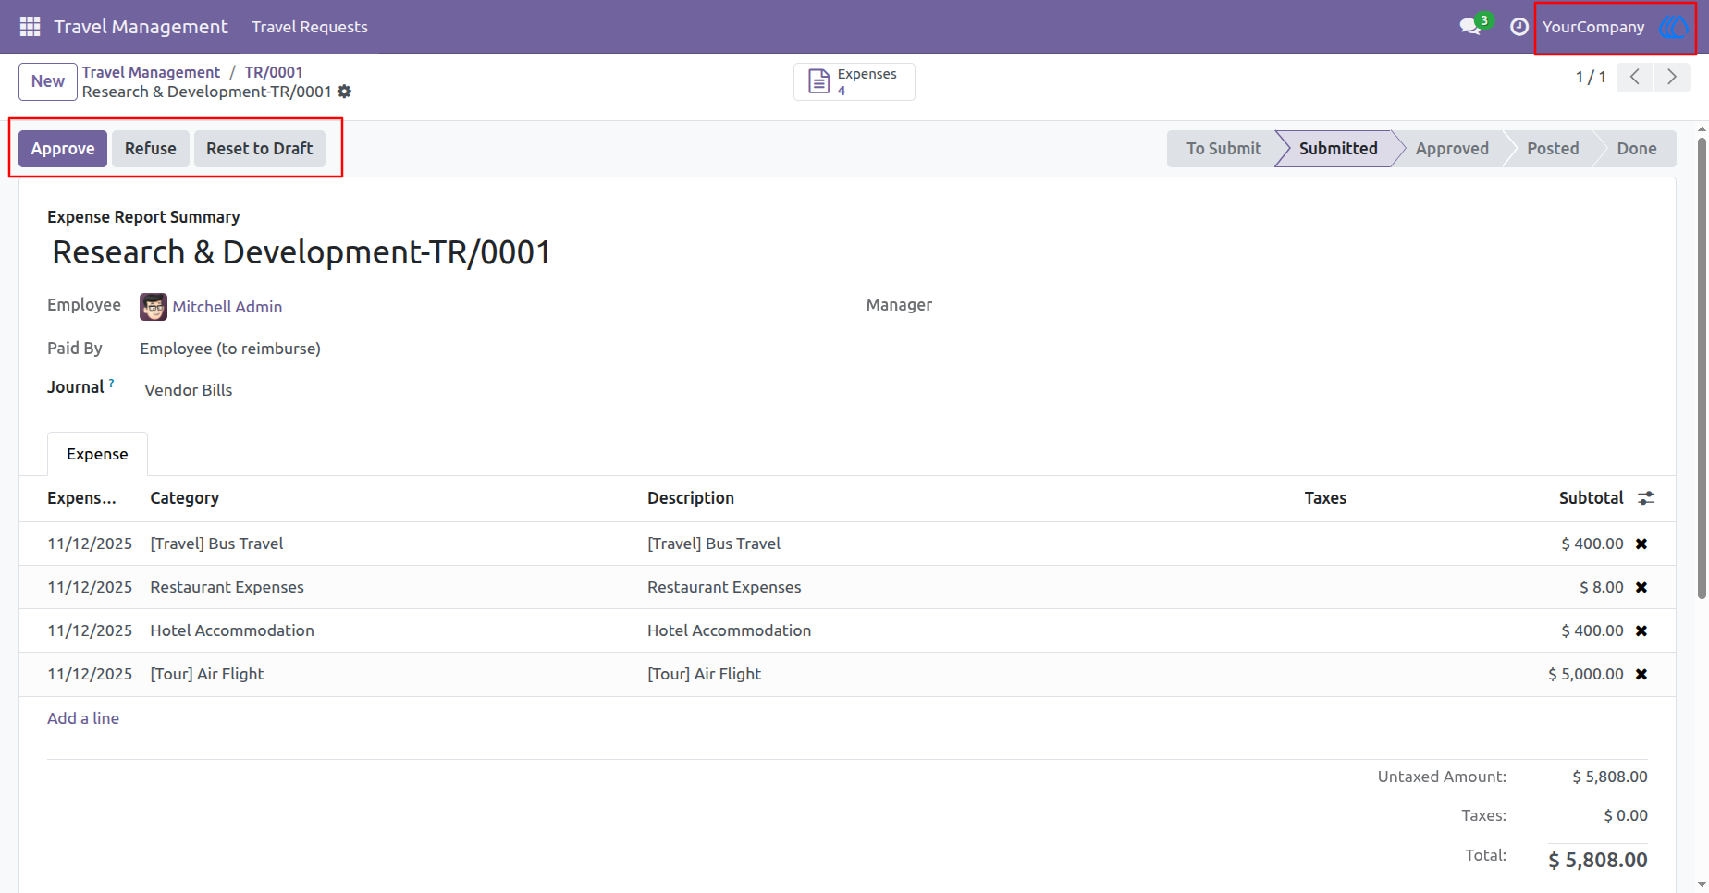Click the gear actions icon near breadcrumb

[x=345, y=92]
